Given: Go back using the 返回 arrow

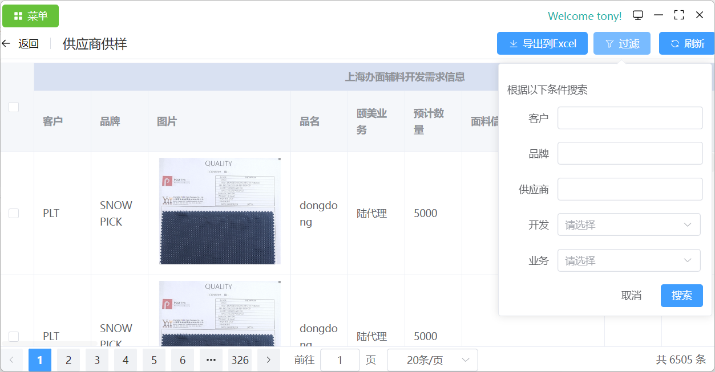Looking at the screenshot, I should tap(21, 44).
